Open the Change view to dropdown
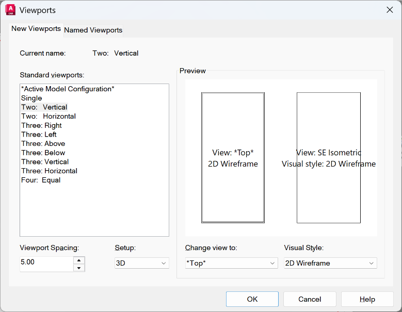Viewport: 402px width, 312px height. click(x=231, y=263)
